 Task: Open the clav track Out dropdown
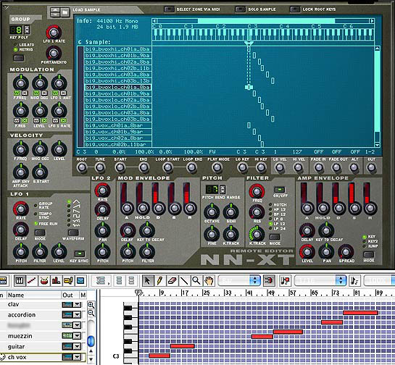pyautogui.click(x=77, y=305)
